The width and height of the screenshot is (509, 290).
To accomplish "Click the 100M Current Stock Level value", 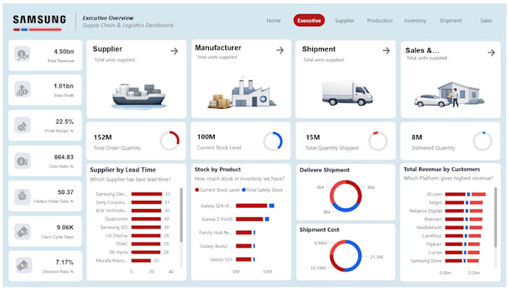I will click(206, 137).
